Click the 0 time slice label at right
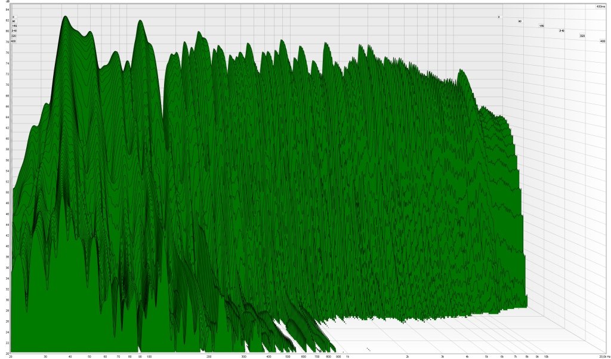The image size is (611, 359). [x=499, y=17]
